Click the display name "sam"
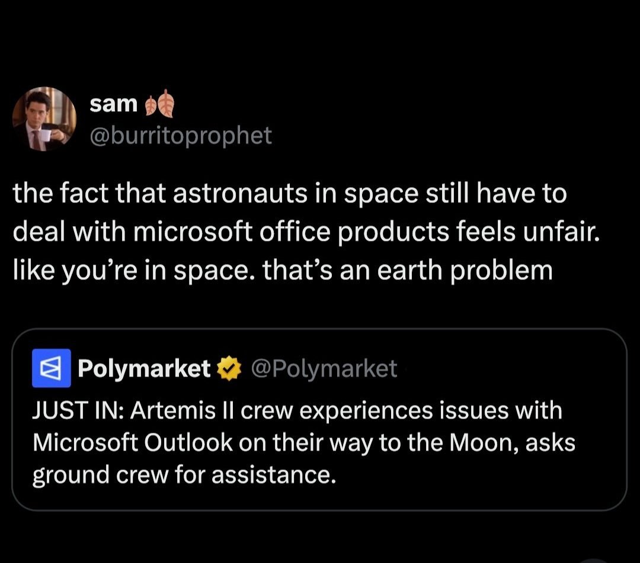The image size is (640, 563). click(113, 104)
